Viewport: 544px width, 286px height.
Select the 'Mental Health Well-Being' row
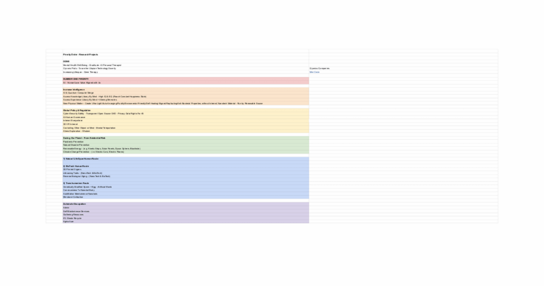click(185, 65)
